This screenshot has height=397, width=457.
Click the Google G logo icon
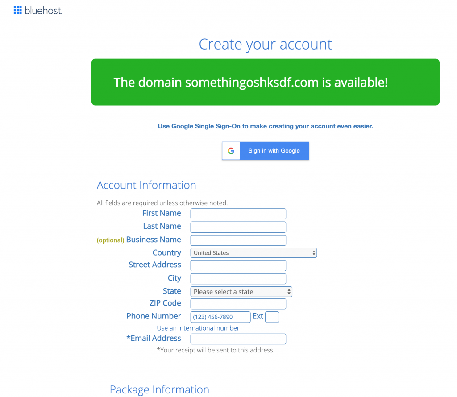[x=231, y=151]
